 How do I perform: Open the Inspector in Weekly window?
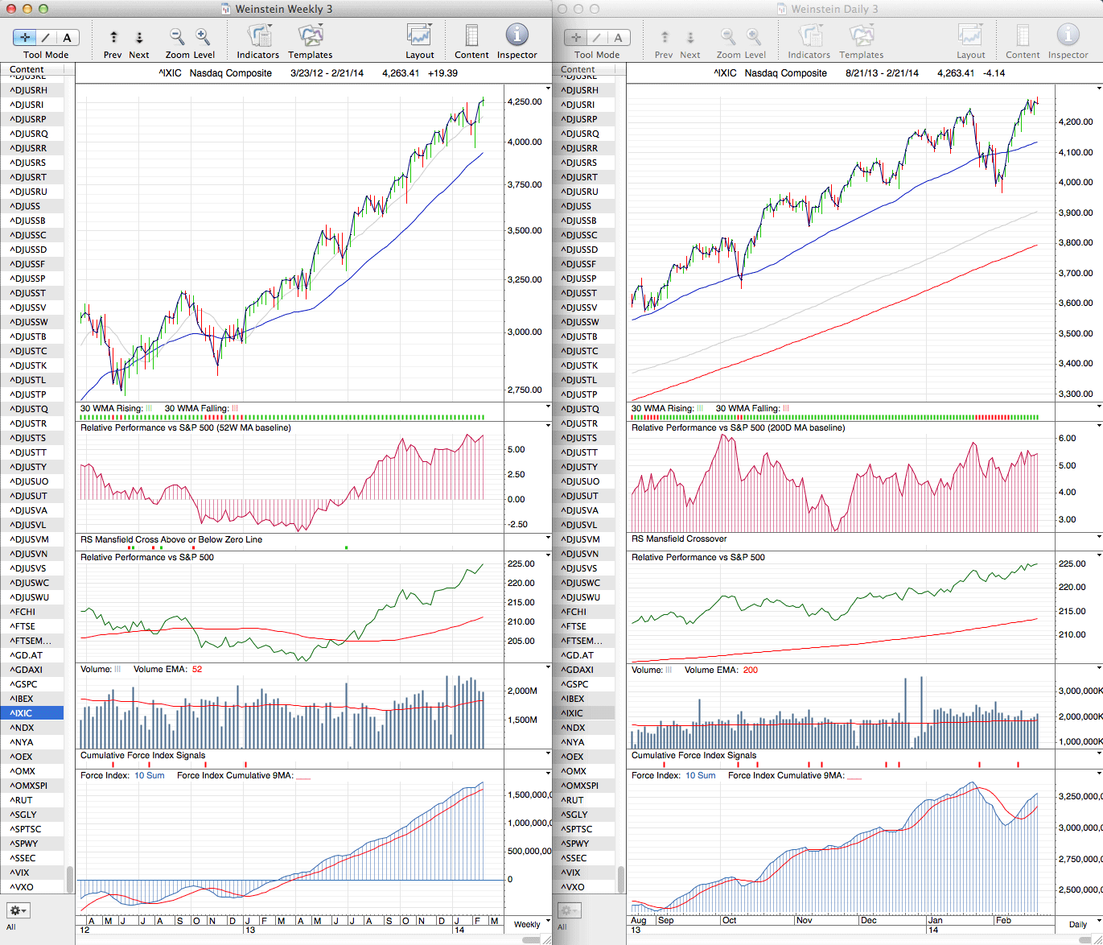517,37
